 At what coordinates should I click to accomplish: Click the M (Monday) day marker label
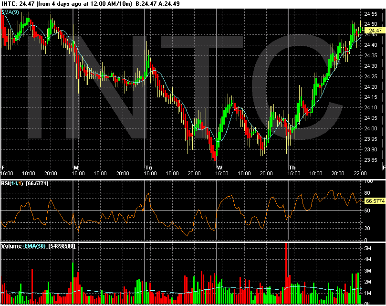tap(76, 168)
